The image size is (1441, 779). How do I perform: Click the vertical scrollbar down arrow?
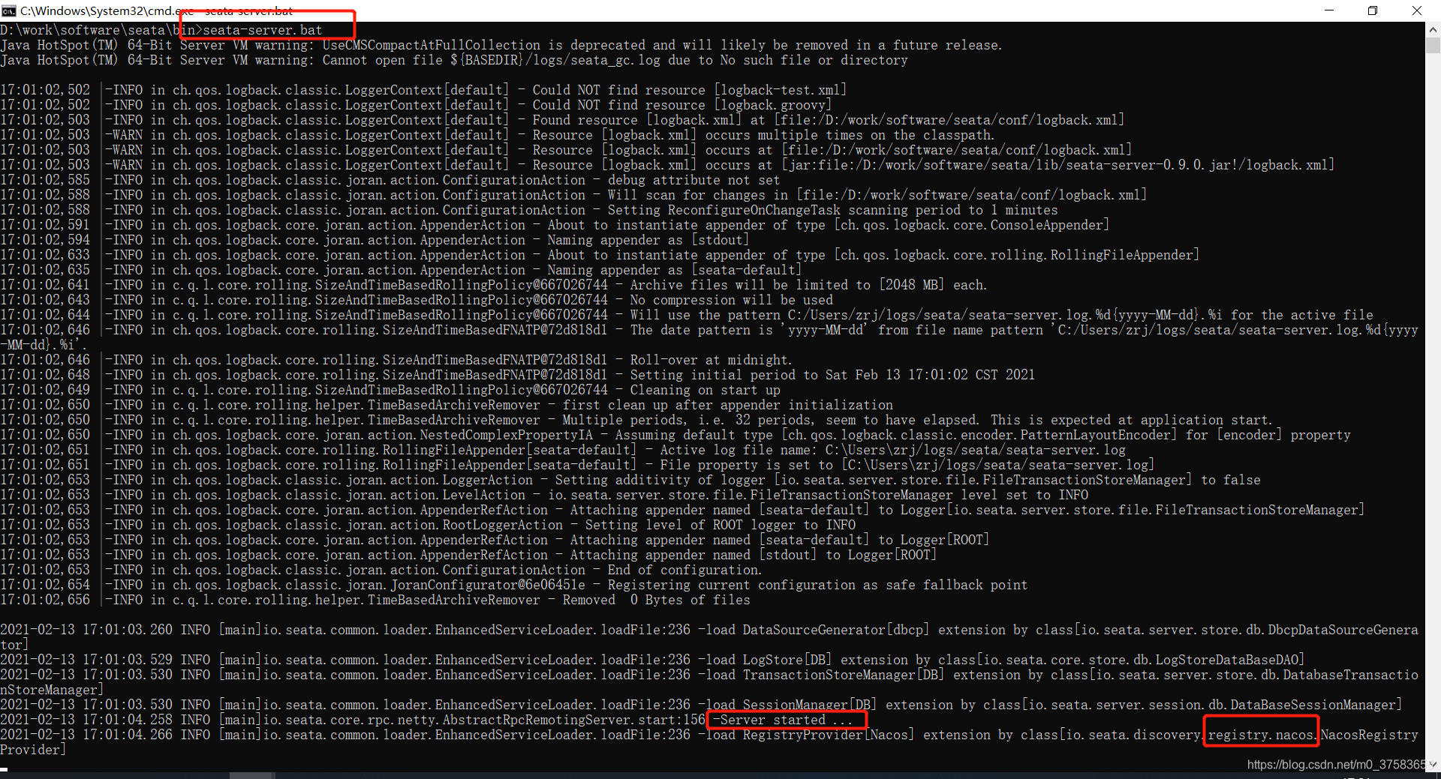pos(1433,765)
